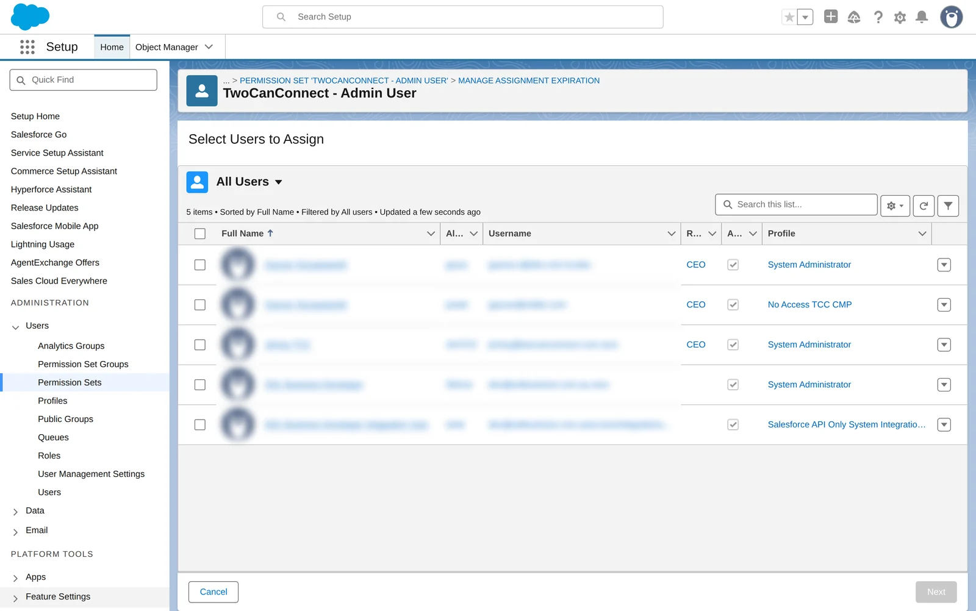Click the Cancel button

(213, 592)
